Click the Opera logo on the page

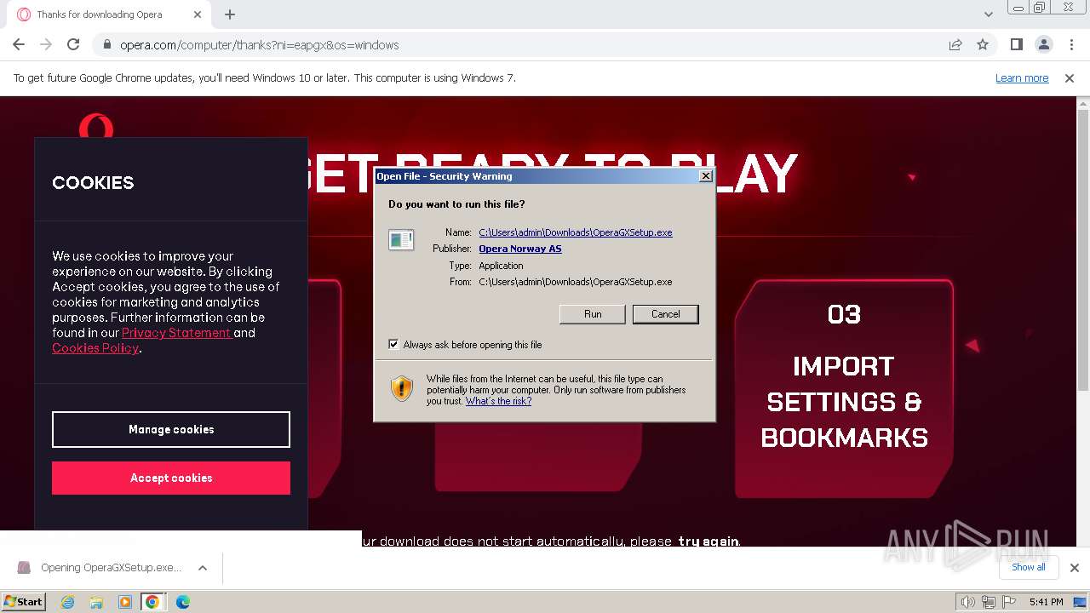(96, 126)
